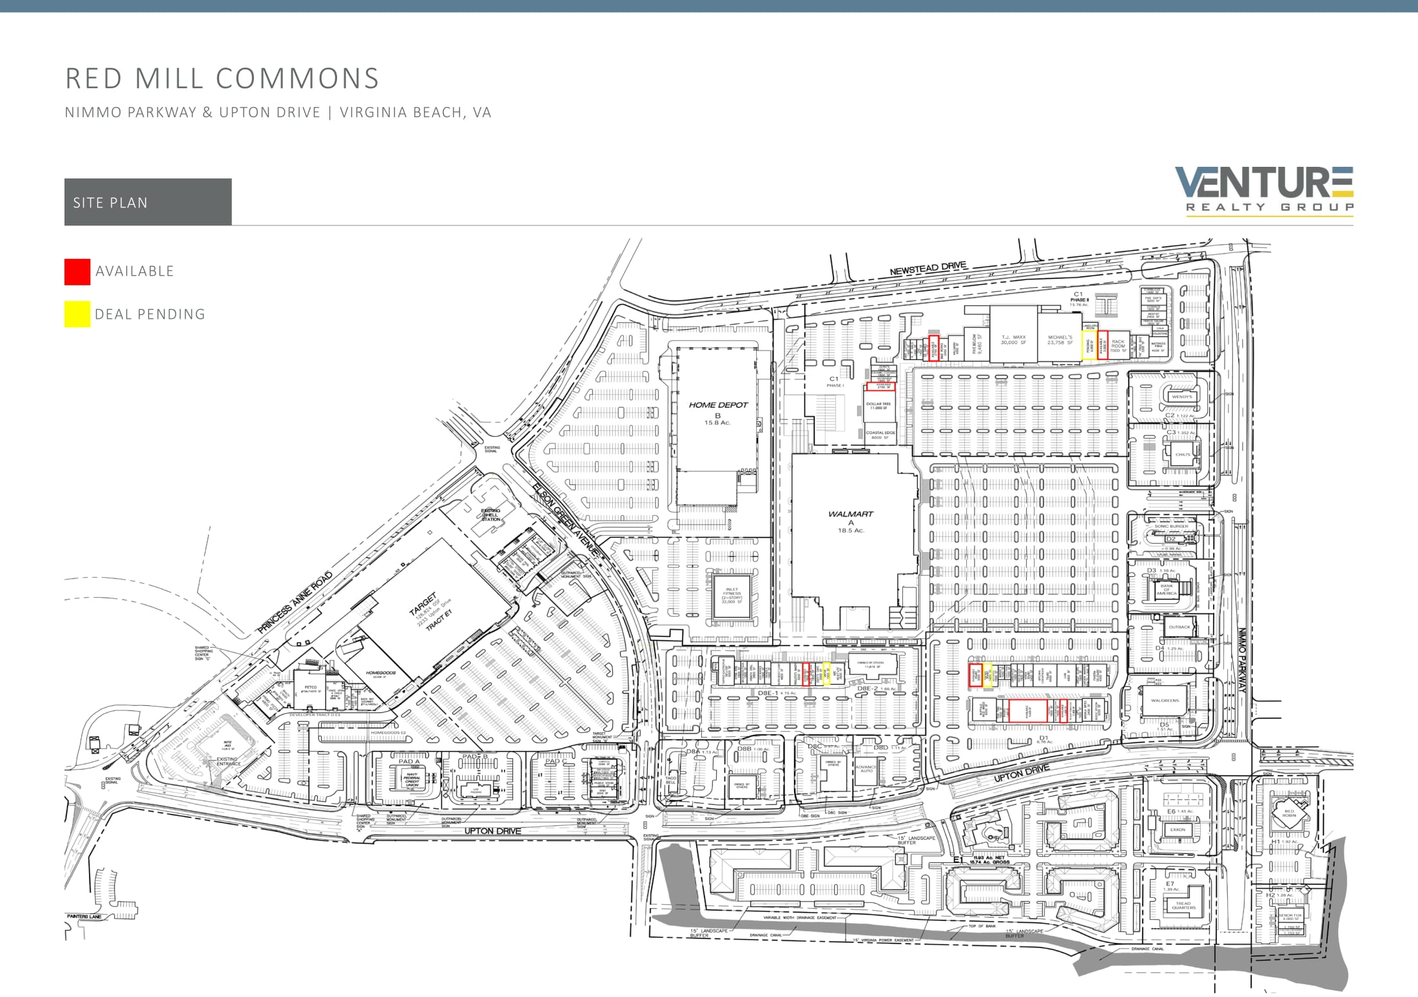Image resolution: width=1418 pixels, height=997 pixels.
Task: Click the yellow pending space in the D8E-1 strip
Action: (826, 674)
